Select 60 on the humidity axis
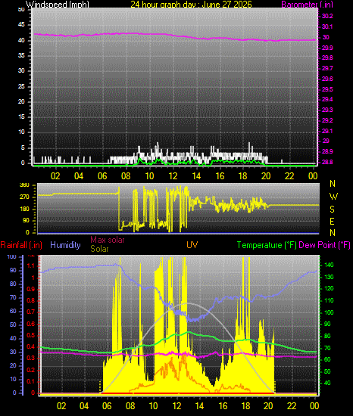 tap(13, 311)
